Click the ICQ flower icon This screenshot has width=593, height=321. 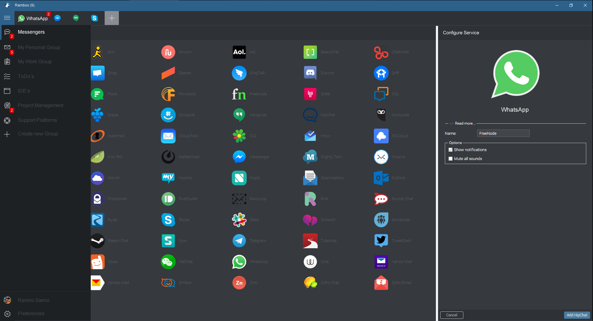point(239,136)
